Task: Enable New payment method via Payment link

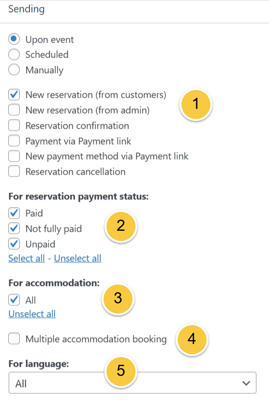Action: (x=14, y=156)
